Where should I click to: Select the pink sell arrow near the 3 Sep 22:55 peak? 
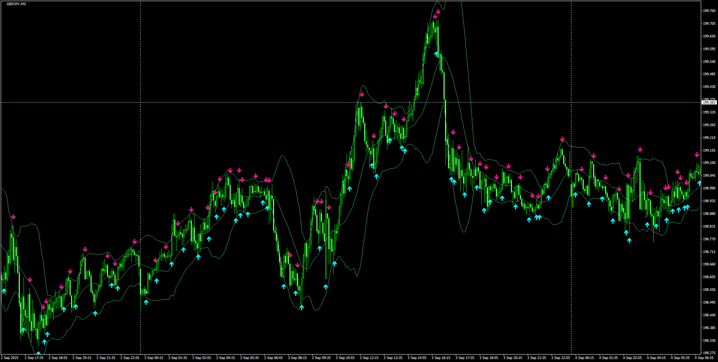562,139
